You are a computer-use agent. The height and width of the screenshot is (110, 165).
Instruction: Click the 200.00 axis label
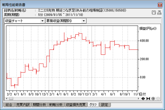144,59
